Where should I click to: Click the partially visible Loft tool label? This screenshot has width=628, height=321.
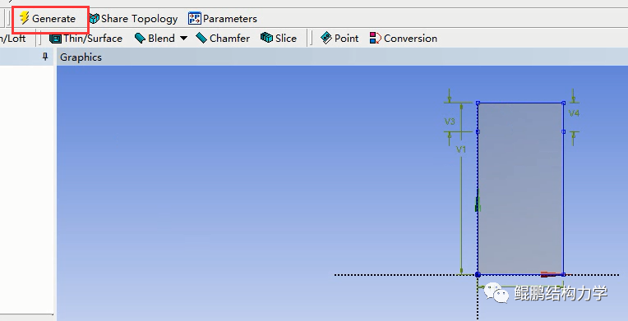pyautogui.click(x=13, y=39)
